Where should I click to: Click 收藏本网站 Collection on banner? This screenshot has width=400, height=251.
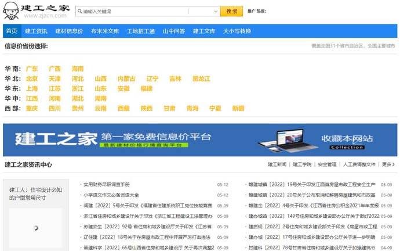point(347,142)
